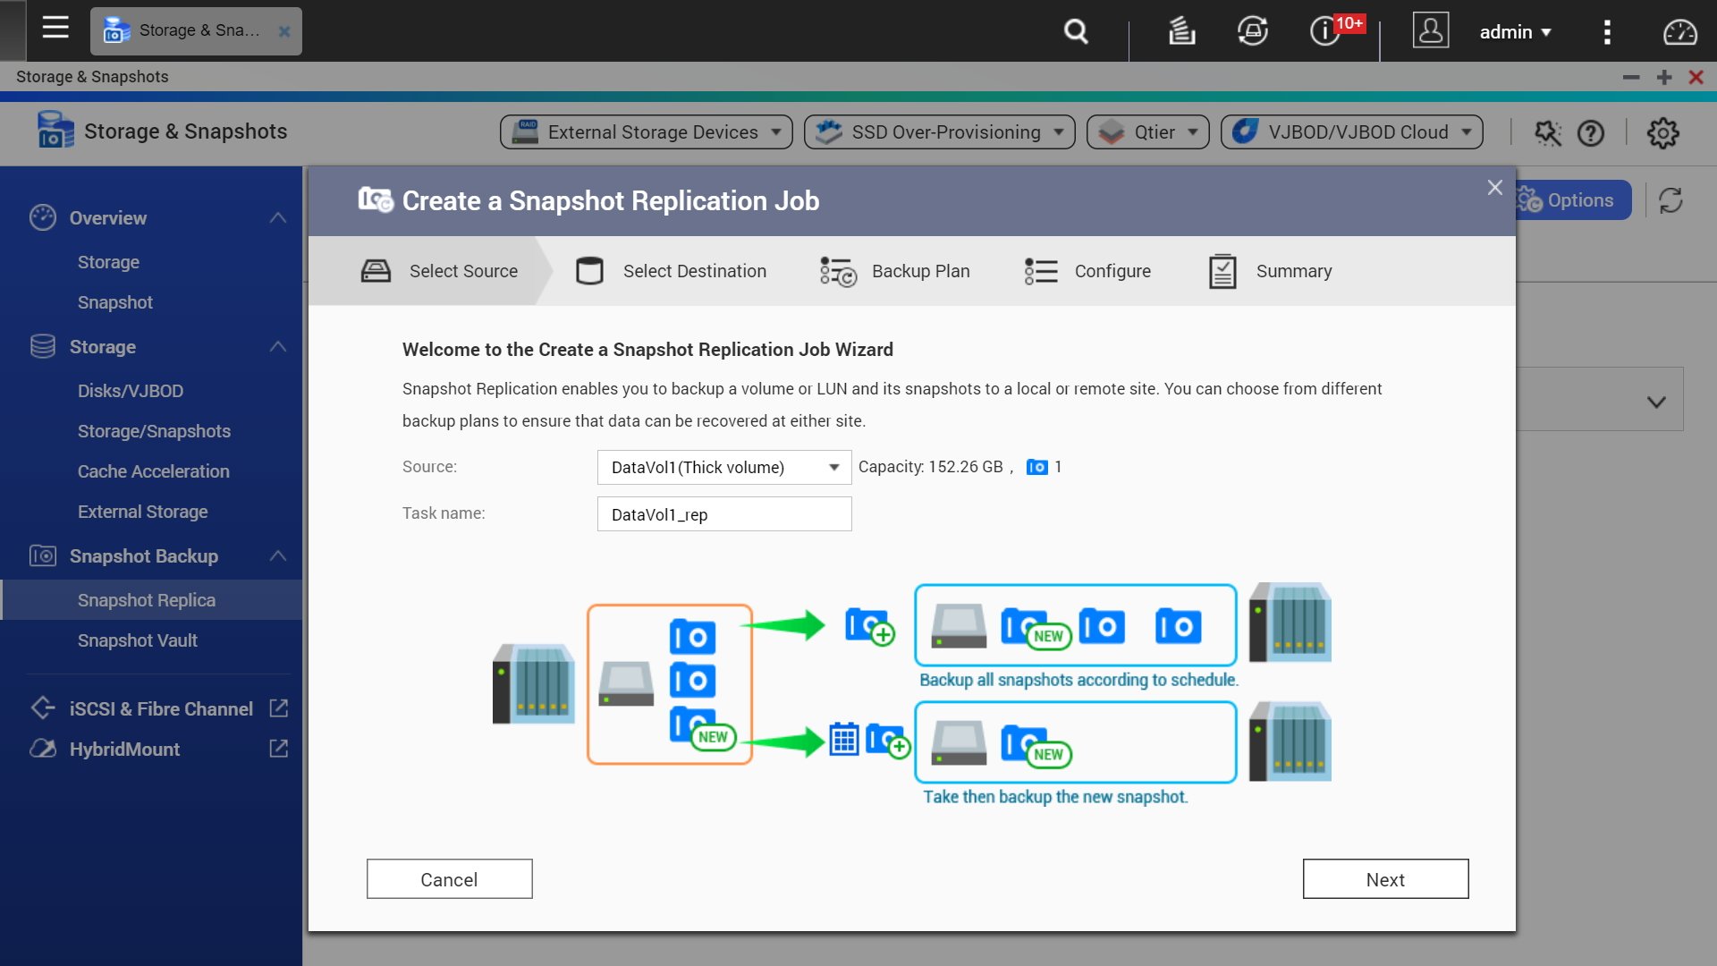Click the Next button to proceed
Screen dimensions: 1717x966
(1385, 878)
